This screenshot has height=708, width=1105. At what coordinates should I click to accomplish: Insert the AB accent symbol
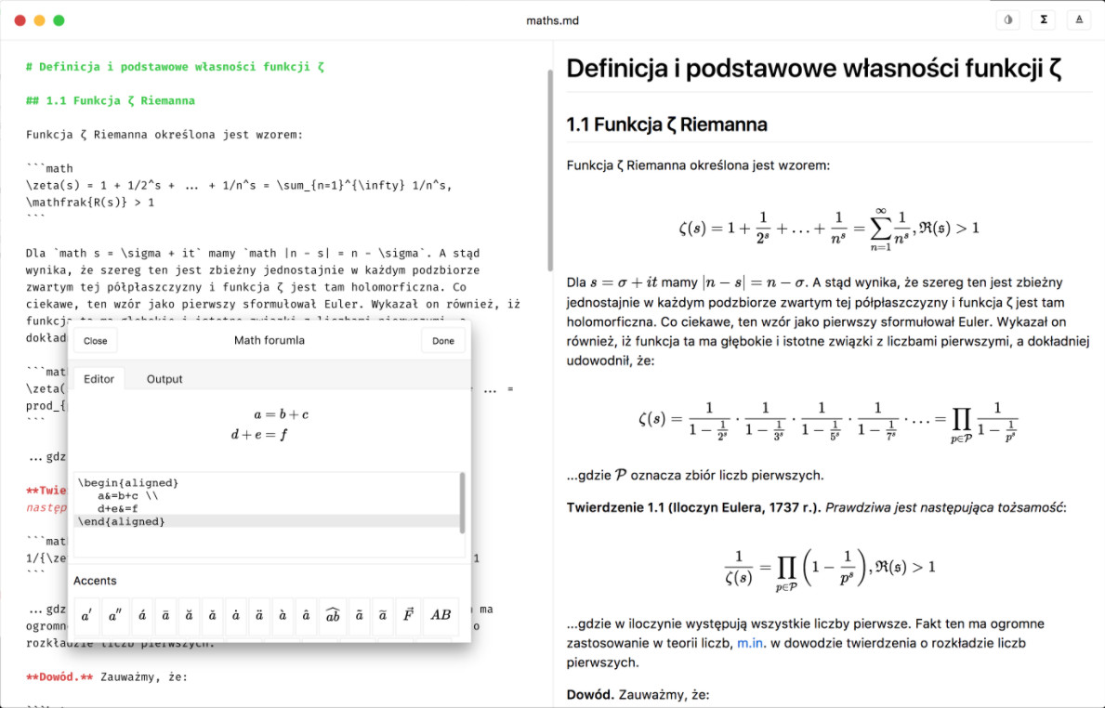pyautogui.click(x=441, y=615)
